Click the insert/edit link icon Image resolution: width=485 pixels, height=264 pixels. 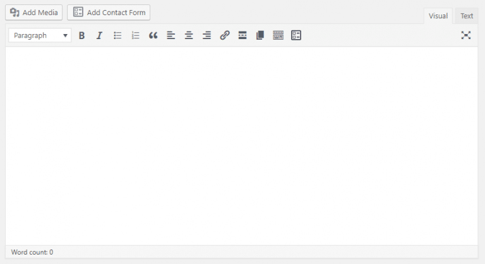point(224,36)
